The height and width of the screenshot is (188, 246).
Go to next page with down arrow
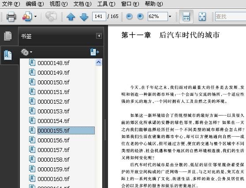click(84, 17)
